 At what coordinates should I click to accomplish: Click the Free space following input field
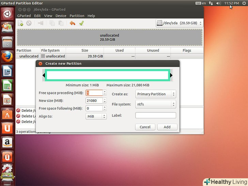click(x=94, y=108)
